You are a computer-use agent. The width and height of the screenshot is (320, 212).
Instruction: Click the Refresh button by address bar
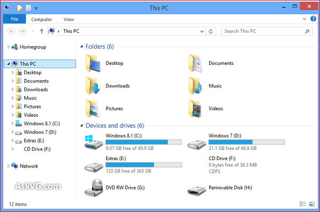211,31
